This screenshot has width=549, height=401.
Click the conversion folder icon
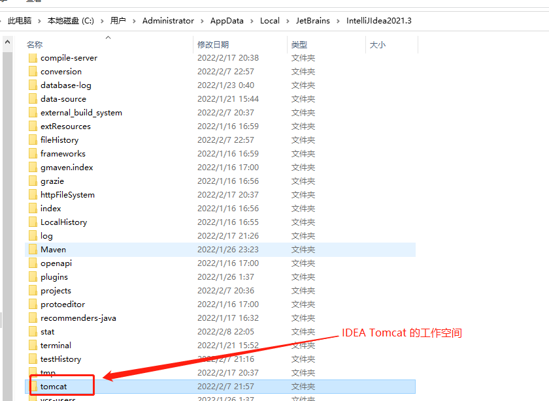(x=33, y=72)
